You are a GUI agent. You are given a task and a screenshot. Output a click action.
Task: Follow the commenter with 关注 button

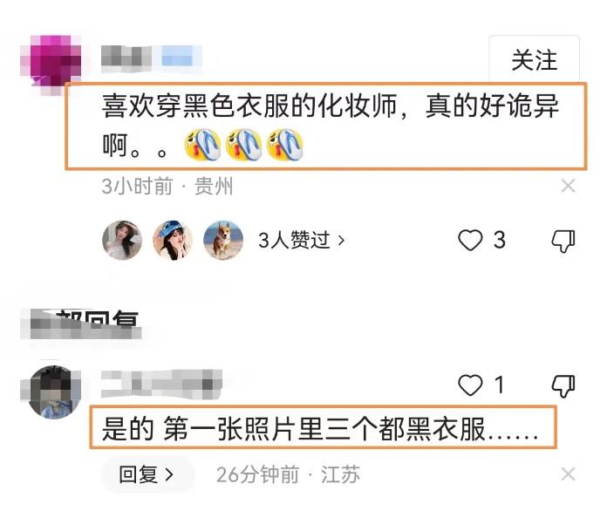[x=534, y=60]
